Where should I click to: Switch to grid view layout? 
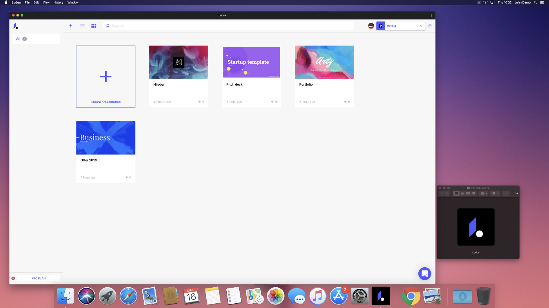[94, 26]
